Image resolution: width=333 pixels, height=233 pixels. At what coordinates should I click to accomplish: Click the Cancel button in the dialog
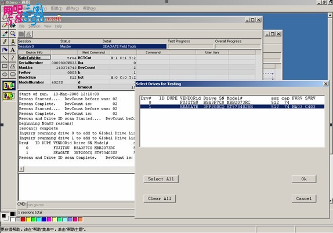click(x=304, y=198)
